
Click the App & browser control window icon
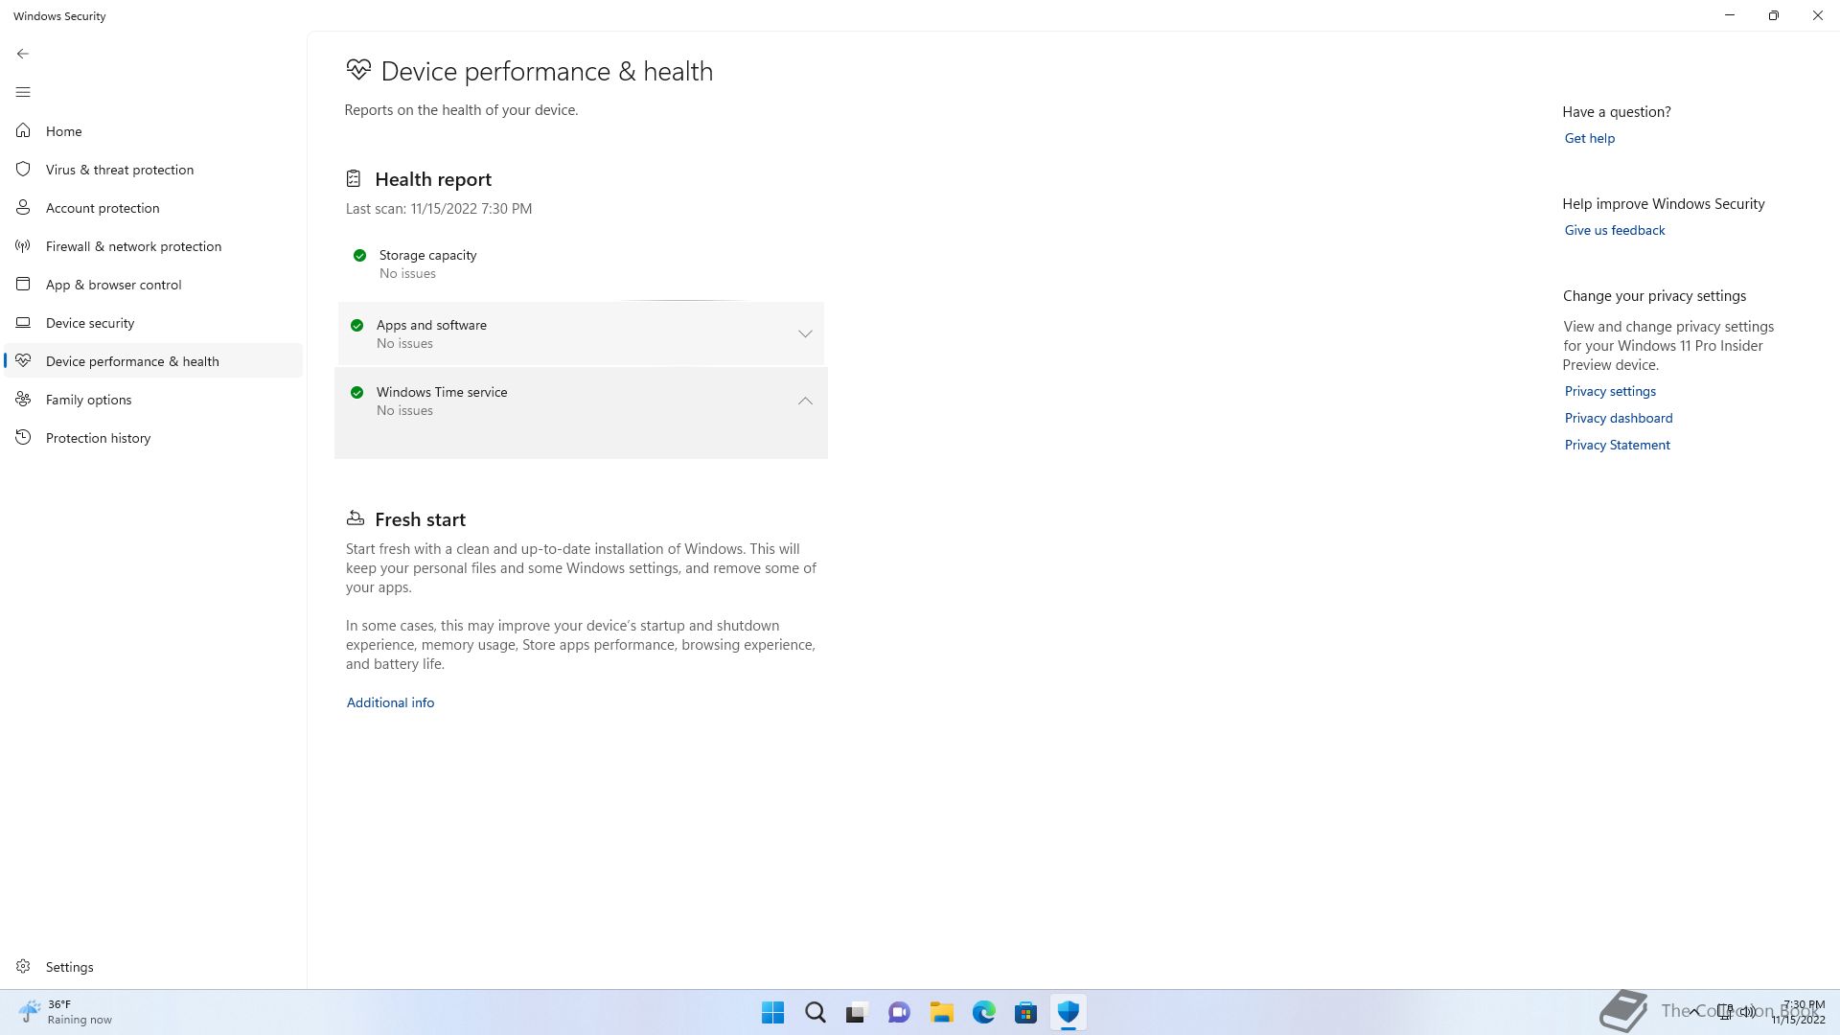tap(23, 284)
